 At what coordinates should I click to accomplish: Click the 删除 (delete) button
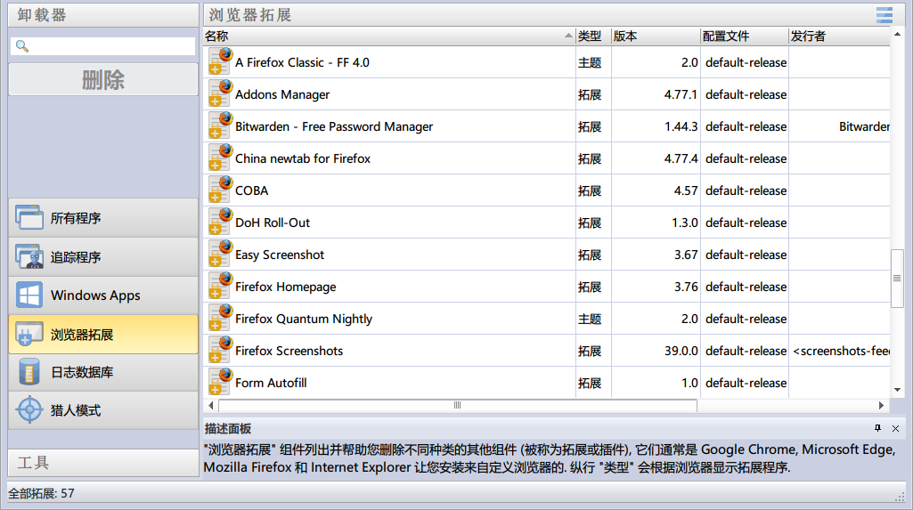(103, 79)
